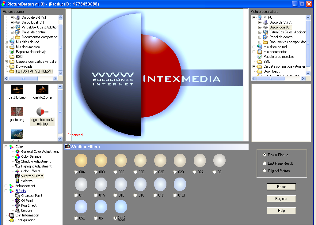Expand Mis sitios de red in source tree

point(6,42)
